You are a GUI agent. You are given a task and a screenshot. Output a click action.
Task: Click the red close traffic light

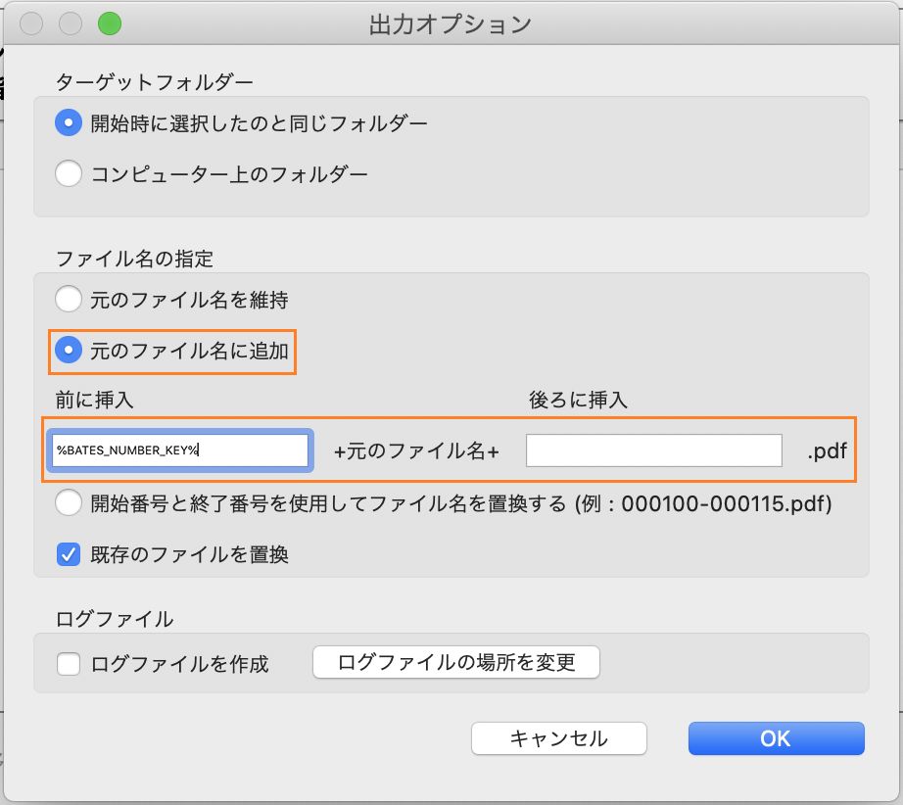pos(29,22)
